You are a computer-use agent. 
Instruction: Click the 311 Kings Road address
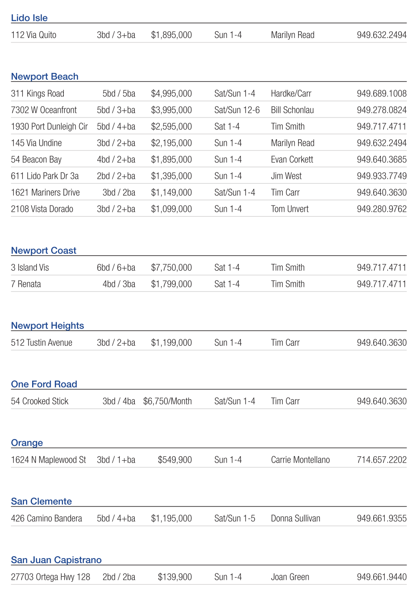tap(38, 94)
